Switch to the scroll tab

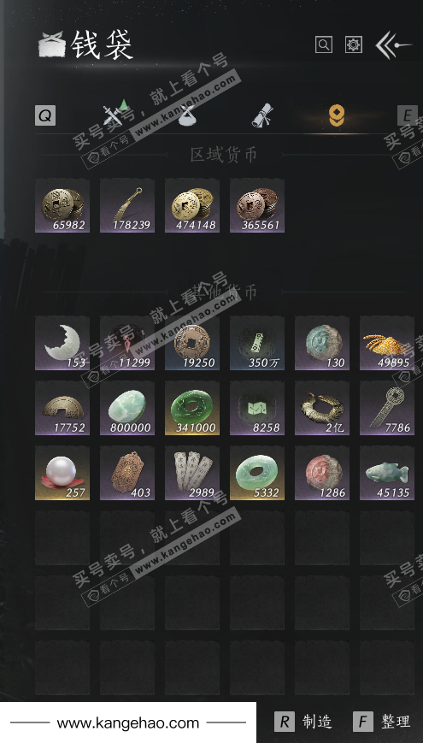(x=262, y=115)
